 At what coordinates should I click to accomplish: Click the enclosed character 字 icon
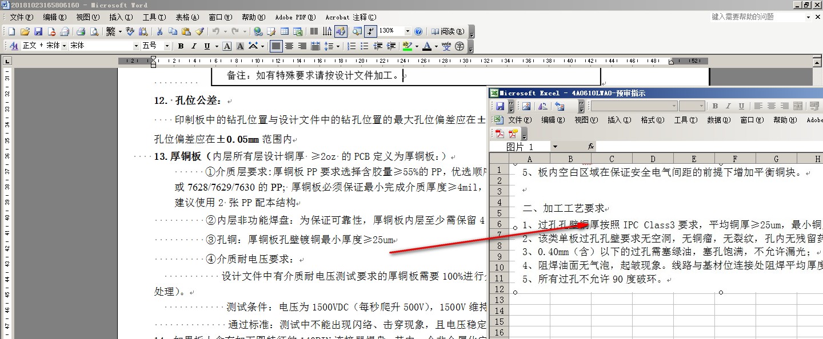(460, 46)
